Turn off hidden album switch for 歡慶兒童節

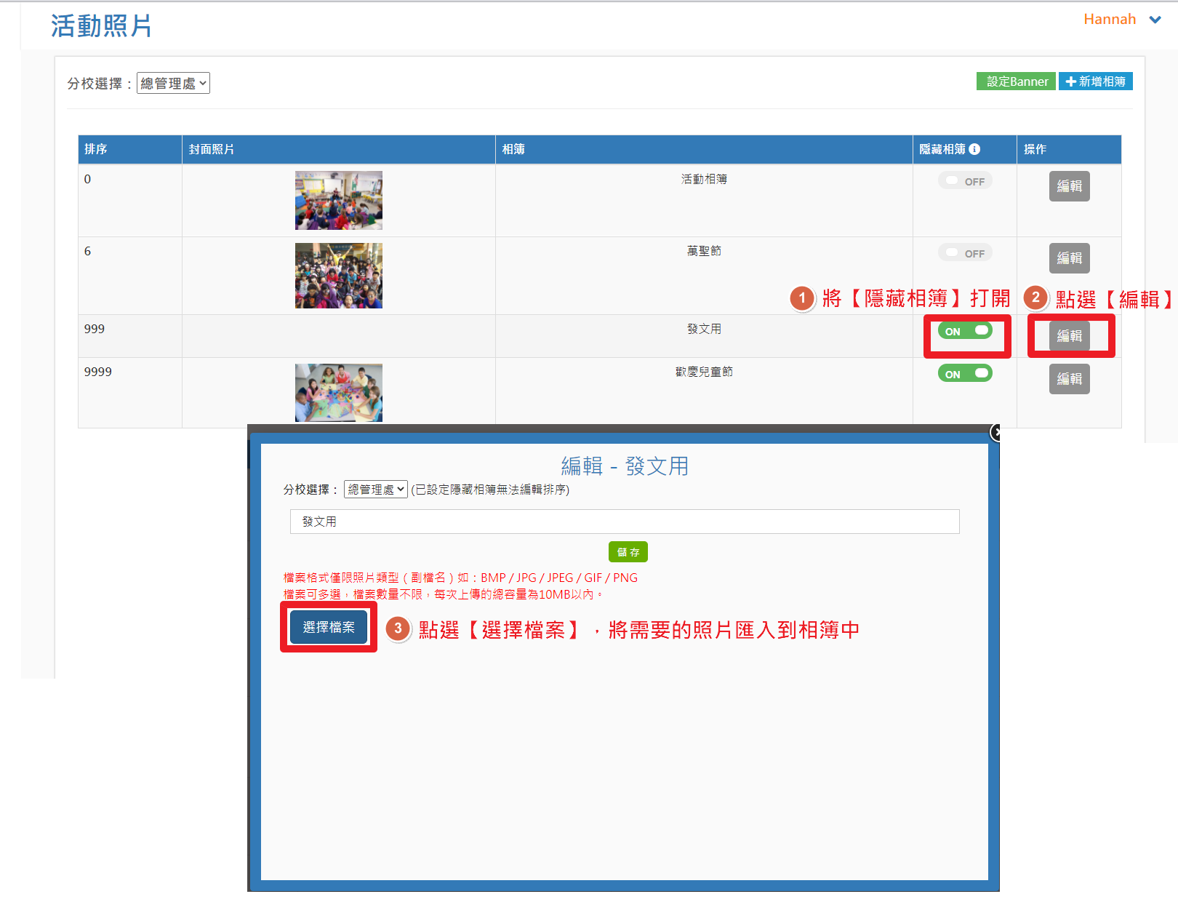tap(965, 374)
